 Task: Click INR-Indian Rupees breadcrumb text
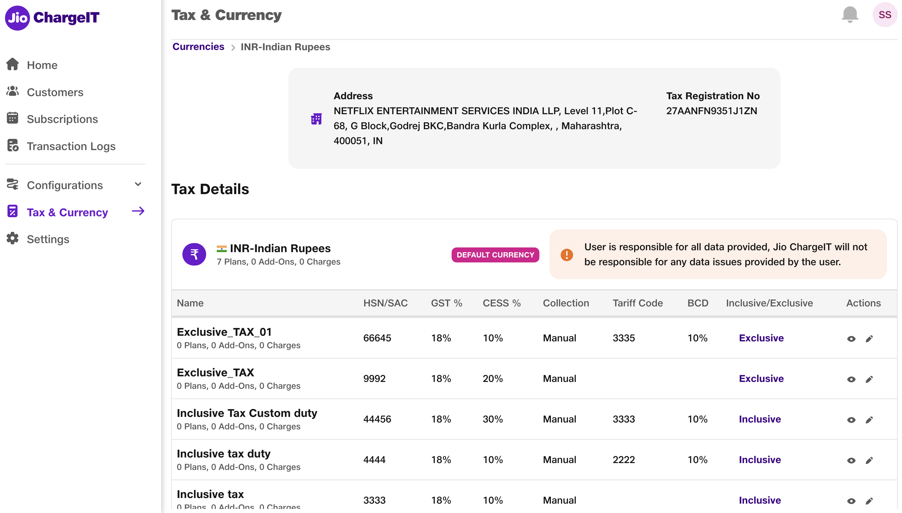tap(285, 47)
